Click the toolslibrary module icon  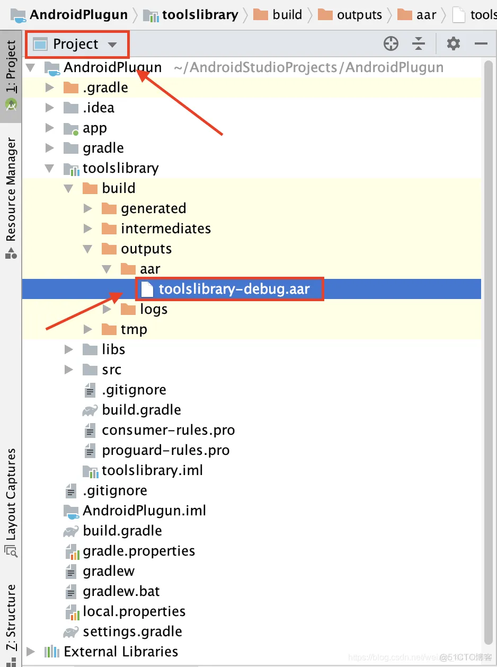[71, 169]
